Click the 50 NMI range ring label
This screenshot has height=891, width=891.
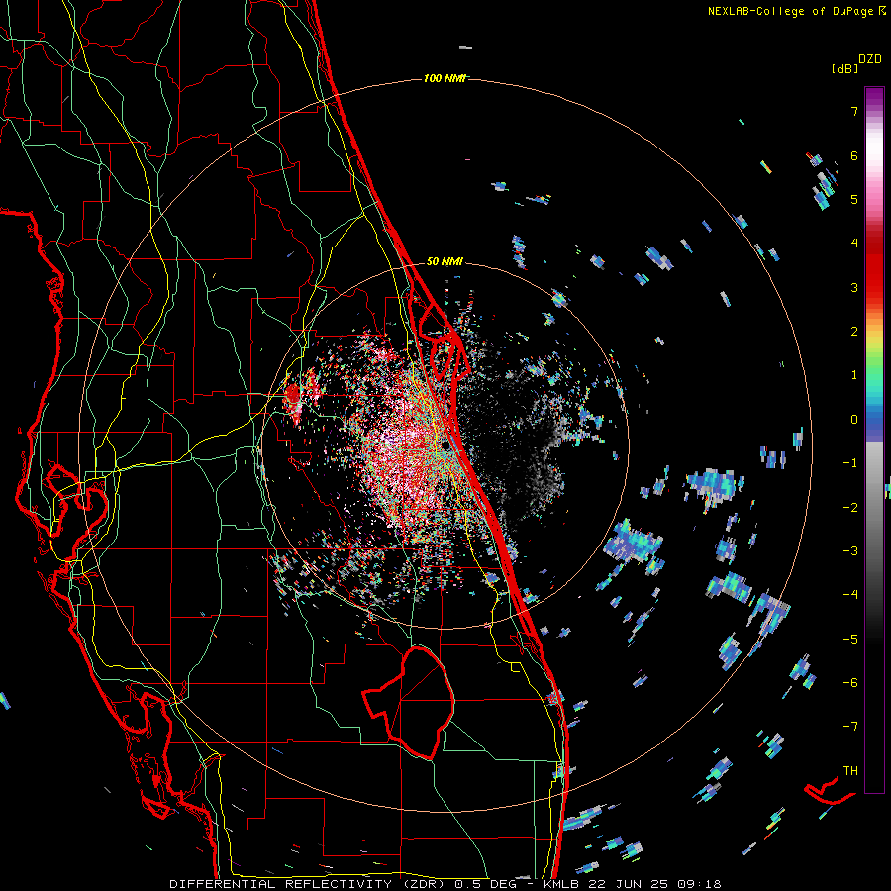tap(445, 261)
